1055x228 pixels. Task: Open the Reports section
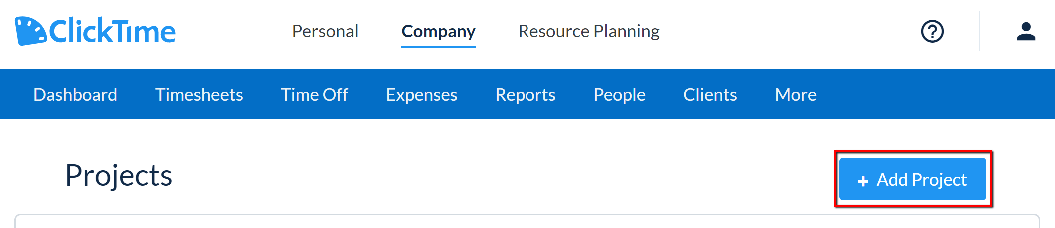[x=525, y=94]
